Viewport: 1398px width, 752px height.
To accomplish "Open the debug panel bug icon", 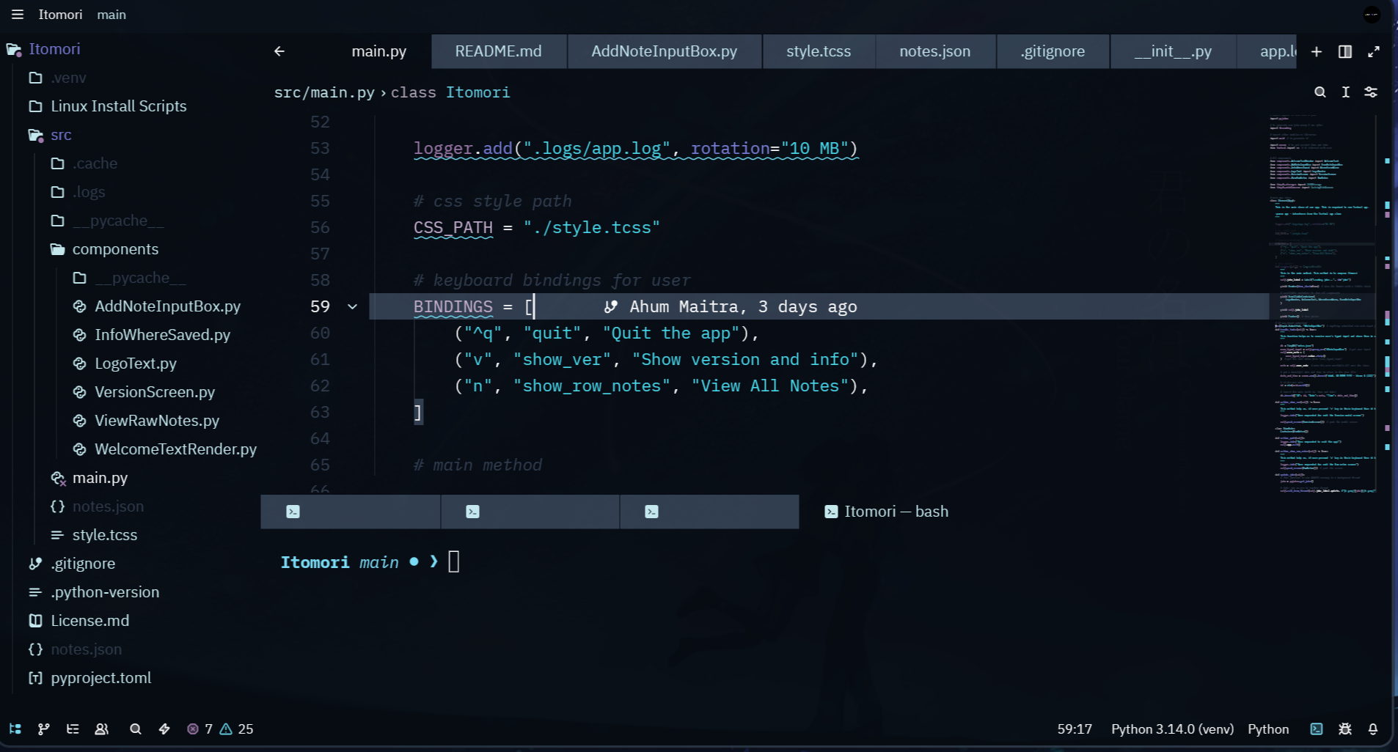I will pos(1345,729).
